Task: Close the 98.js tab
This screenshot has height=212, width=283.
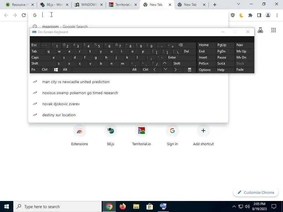Action: pyautogui.click(x=67, y=5)
